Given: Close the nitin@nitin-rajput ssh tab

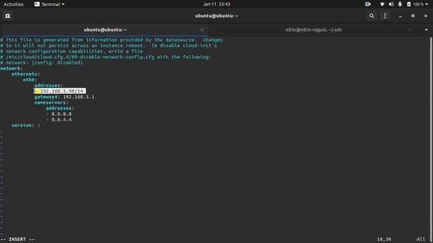Looking at the screenshot, I should 410,30.
